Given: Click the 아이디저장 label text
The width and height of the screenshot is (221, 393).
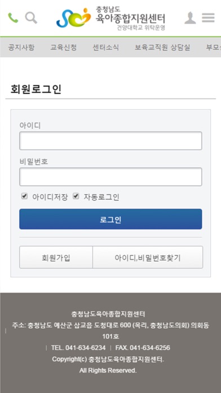Looking at the screenshot, I should [50, 197].
